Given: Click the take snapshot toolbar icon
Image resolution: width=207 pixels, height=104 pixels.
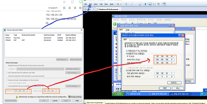Looking at the screenshot, I should tap(132, 4).
